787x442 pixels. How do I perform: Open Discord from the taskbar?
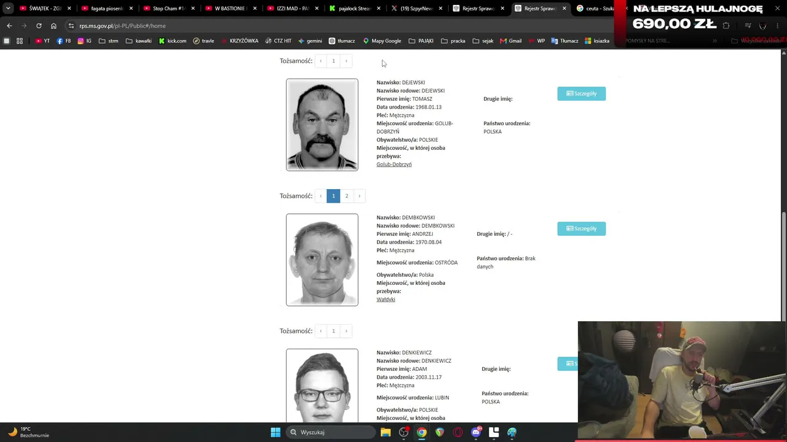point(476,432)
